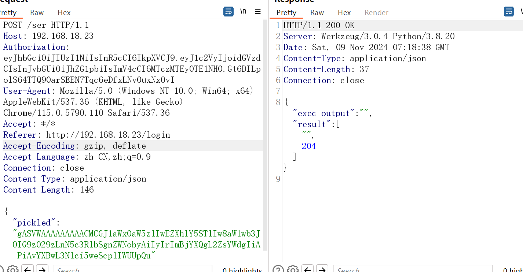
Task: Click the "Accept-Encoding: gzip, deflate" line
Action: pos(74,146)
